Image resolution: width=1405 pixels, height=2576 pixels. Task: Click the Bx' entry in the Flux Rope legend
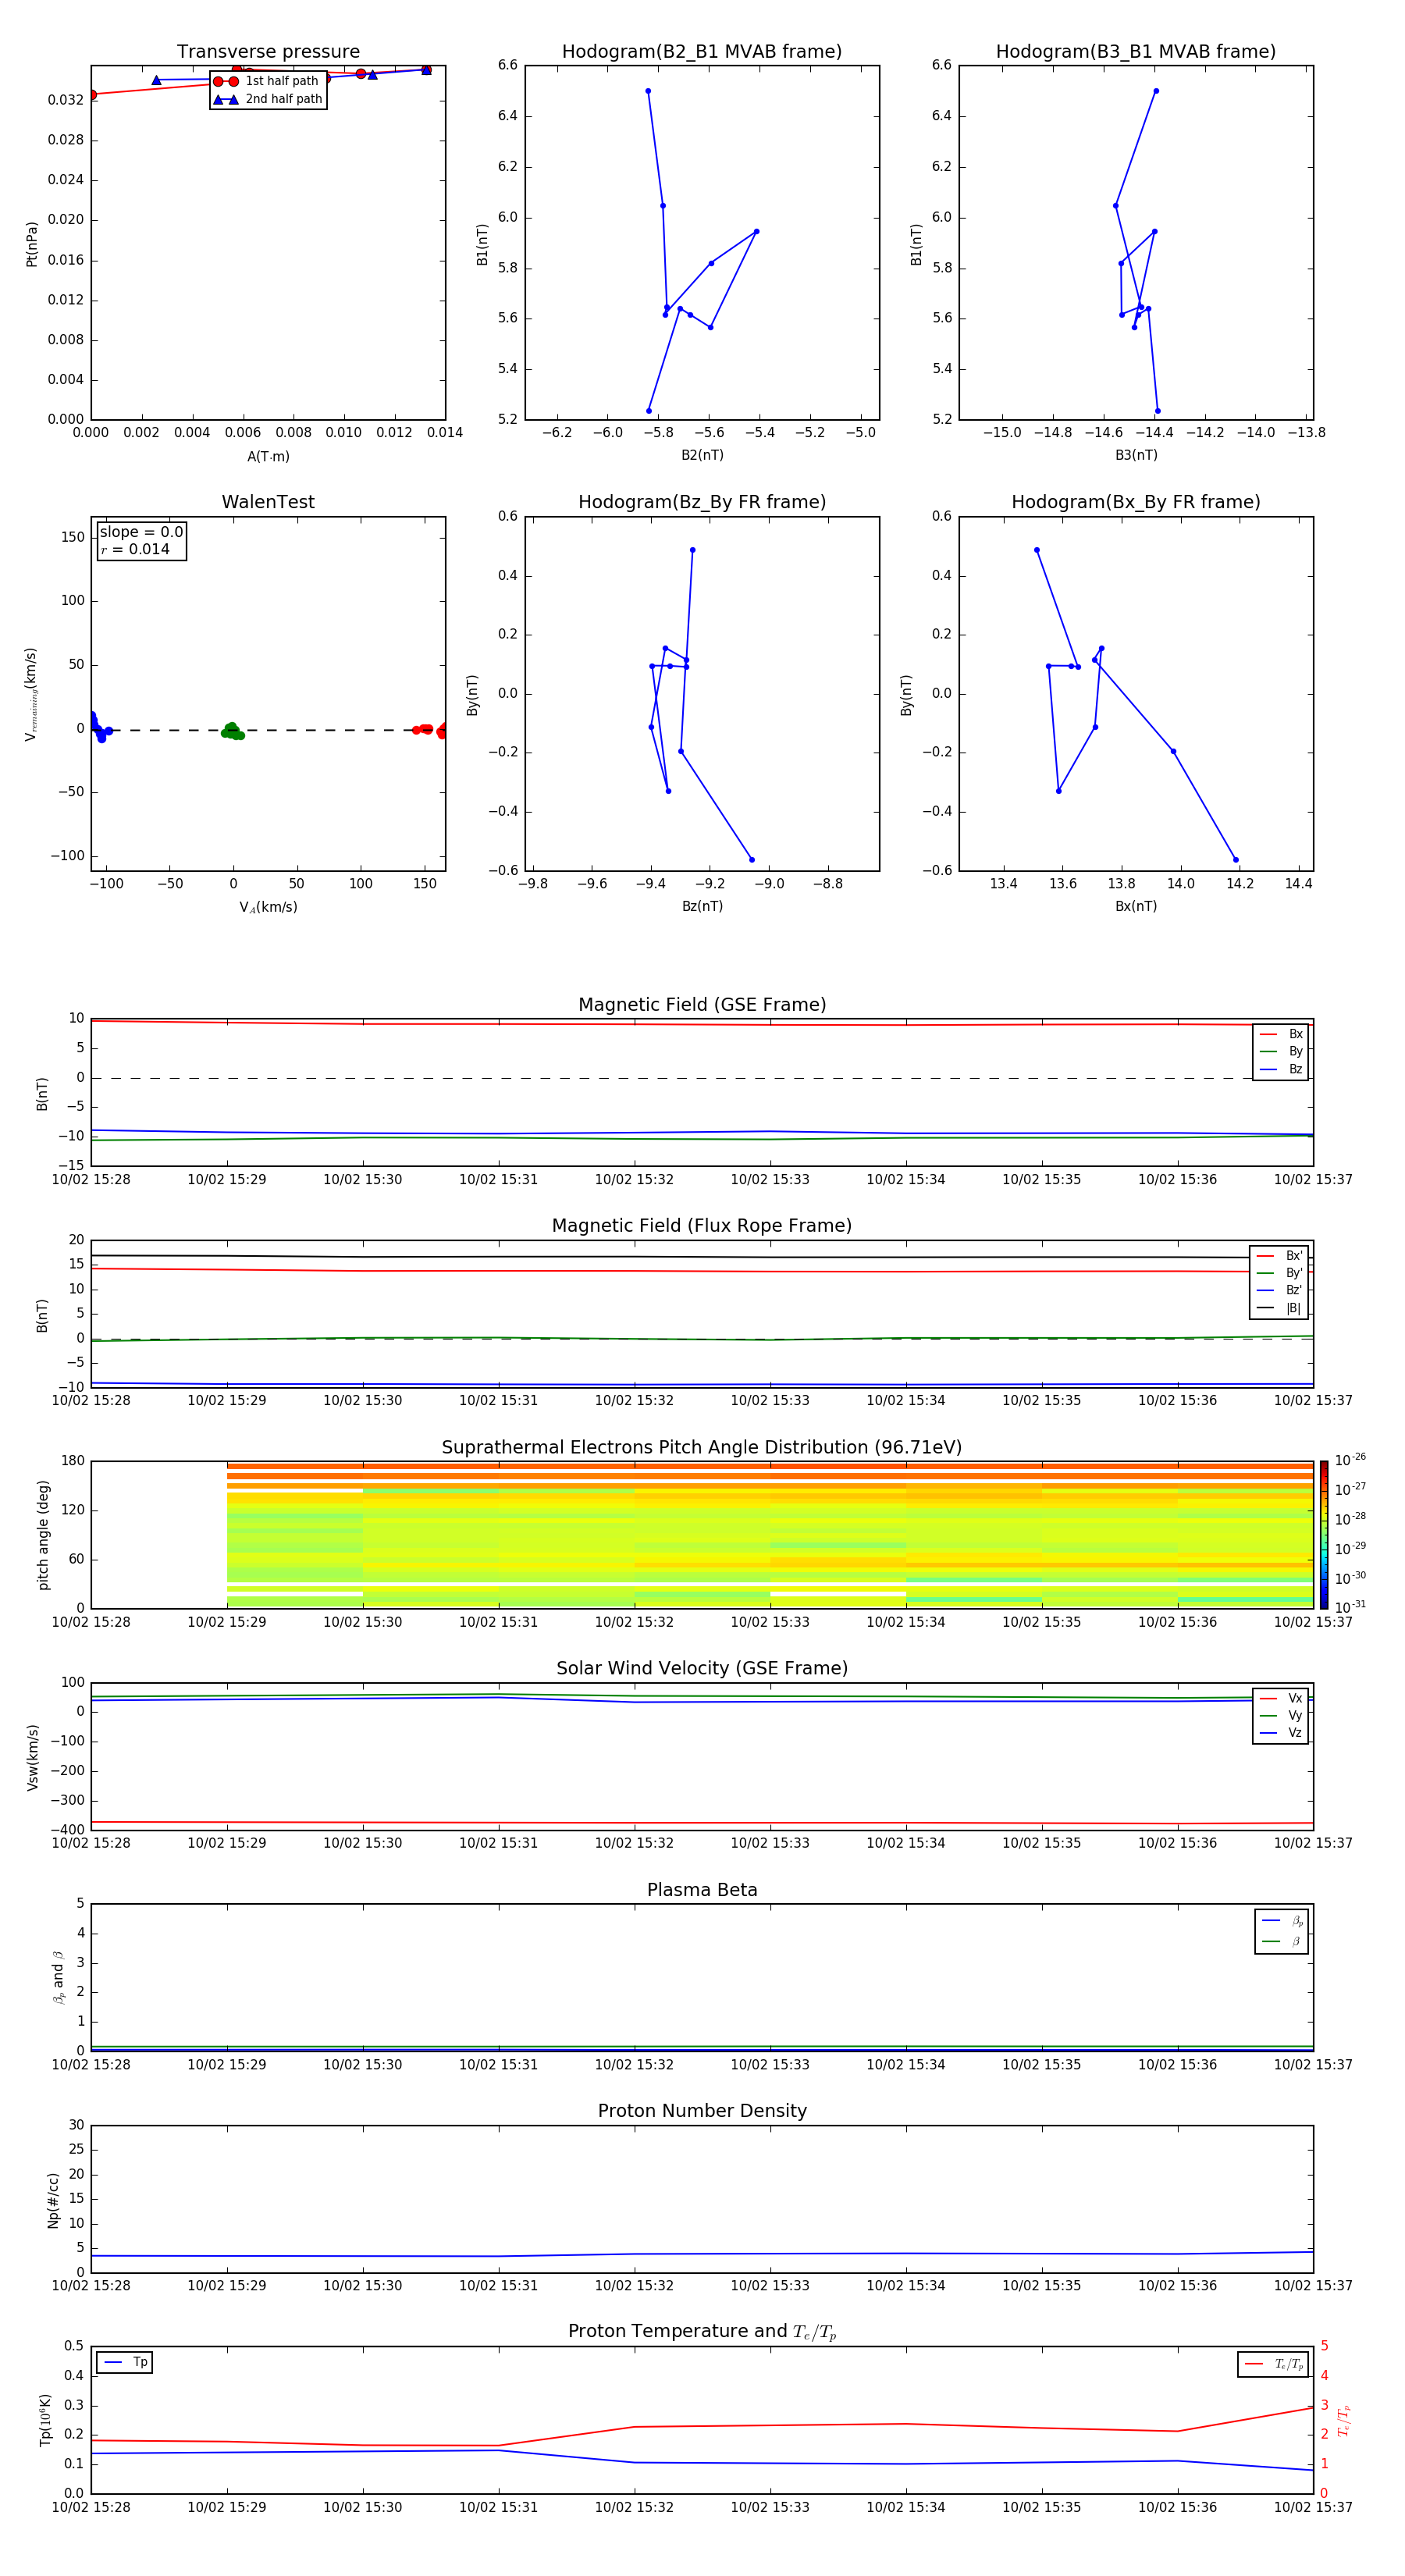pos(1279,1256)
